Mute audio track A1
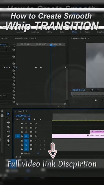The width and height of the screenshot is (104, 185). pos(36,141)
